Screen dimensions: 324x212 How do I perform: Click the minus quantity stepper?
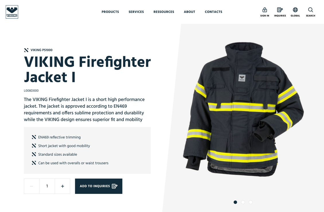click(x=32, y=186)
